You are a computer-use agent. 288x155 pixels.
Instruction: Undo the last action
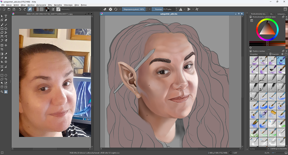tap(20, 9)
